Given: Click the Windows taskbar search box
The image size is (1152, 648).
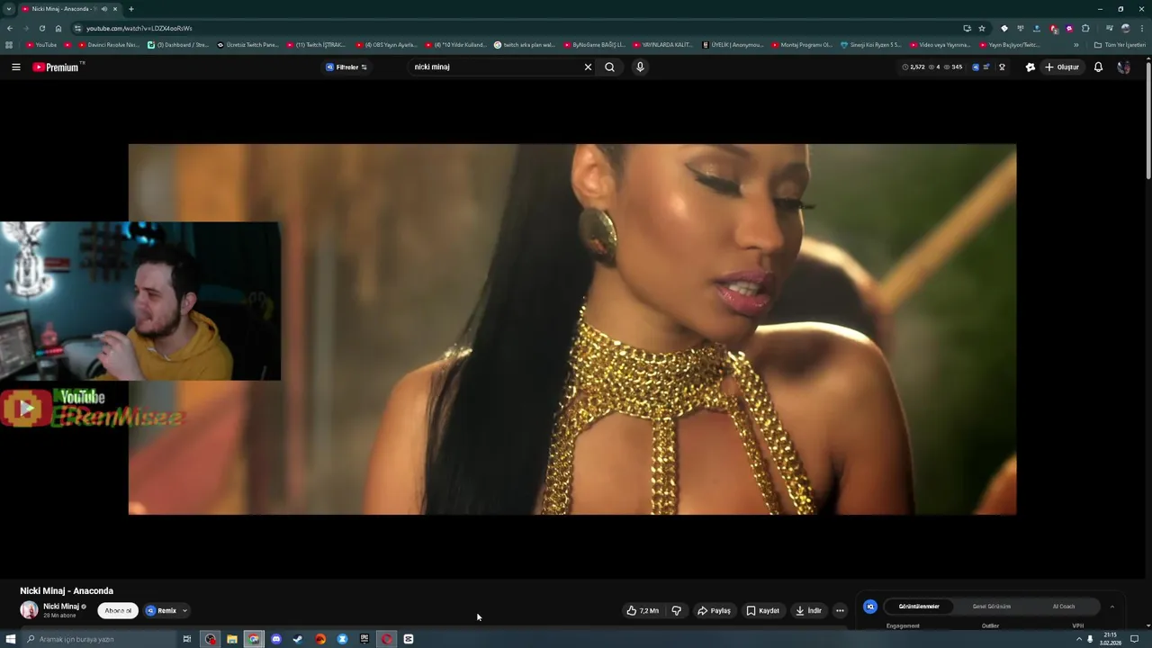Looking at the screenshot, I should 99,639.
